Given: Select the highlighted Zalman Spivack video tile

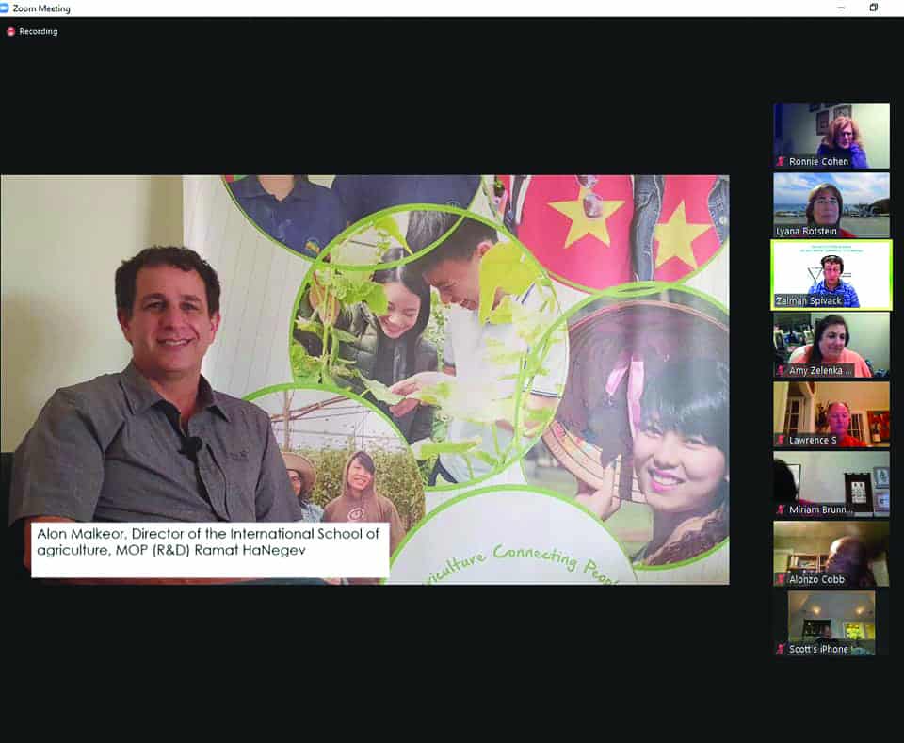Looking at the screenshot, I should coord(831,274).
